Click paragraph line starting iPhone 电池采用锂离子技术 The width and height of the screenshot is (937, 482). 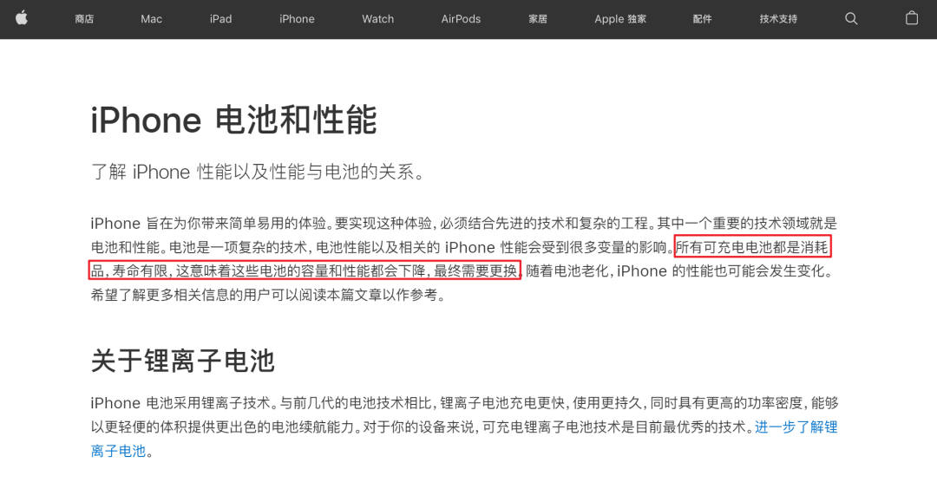(464, 403)
